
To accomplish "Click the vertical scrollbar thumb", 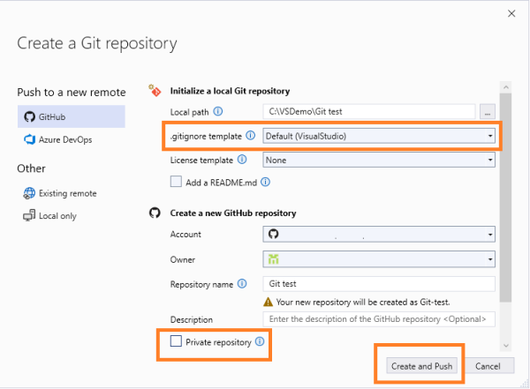I will pos(505,198).
